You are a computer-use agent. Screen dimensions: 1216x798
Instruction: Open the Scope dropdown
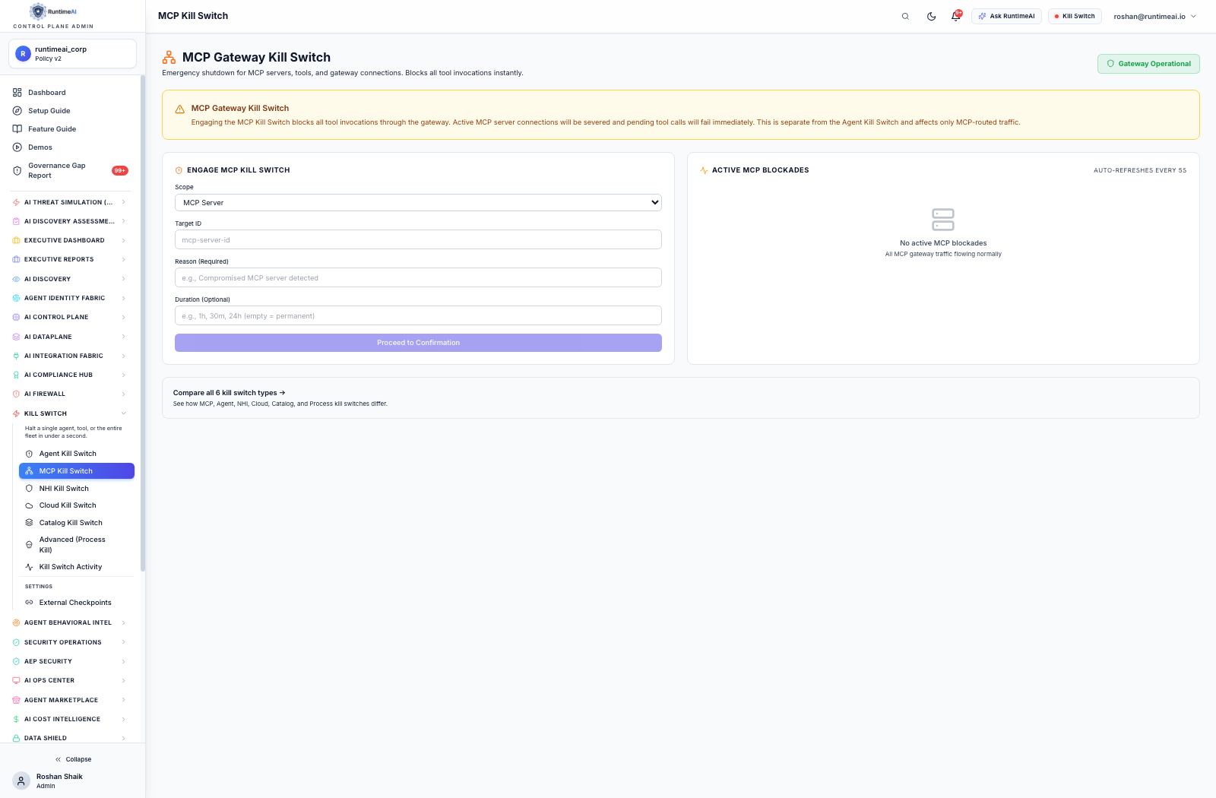(418, 203)
